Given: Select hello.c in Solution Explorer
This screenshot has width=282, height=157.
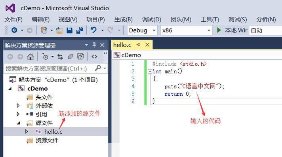Looking at the screenshot, I should coord(53,132).
